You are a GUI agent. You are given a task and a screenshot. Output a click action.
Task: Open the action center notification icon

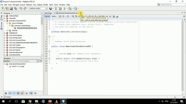point(182,101)
